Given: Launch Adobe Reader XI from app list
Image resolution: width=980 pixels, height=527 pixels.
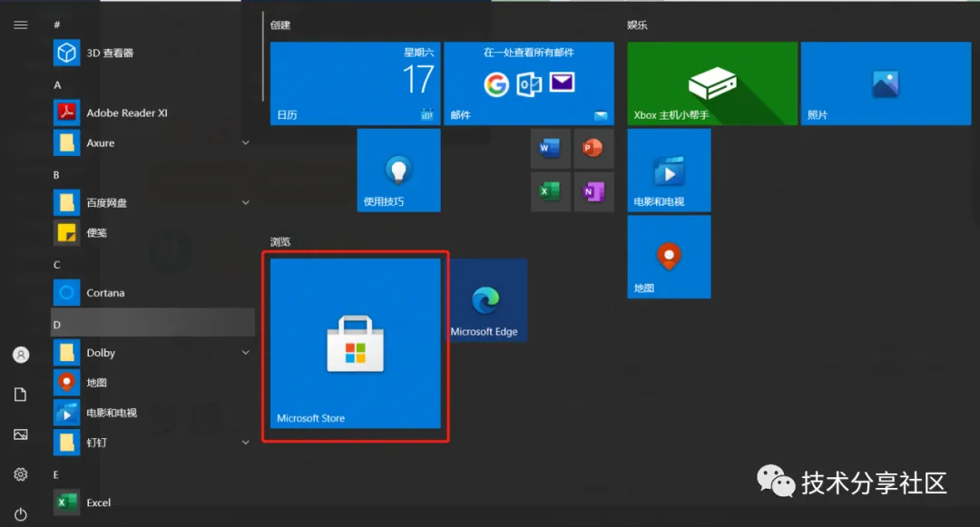Looking at the screenshot, I should 153,113.
